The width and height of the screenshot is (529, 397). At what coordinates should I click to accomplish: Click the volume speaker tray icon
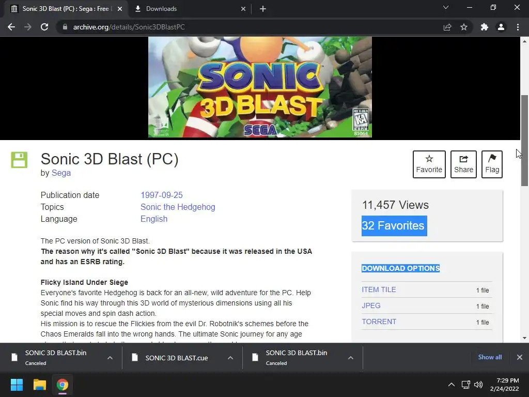click(478, 385)
